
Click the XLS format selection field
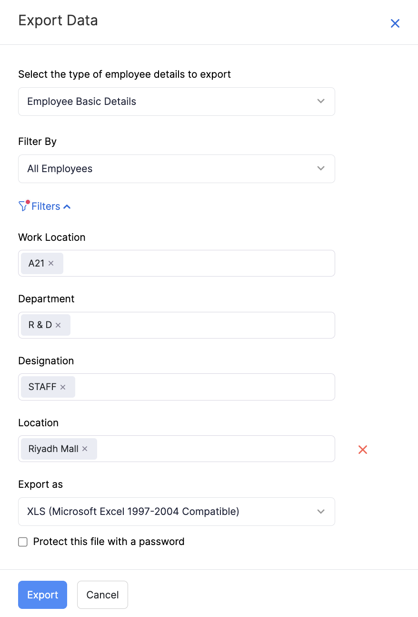(x=176, y=511)
